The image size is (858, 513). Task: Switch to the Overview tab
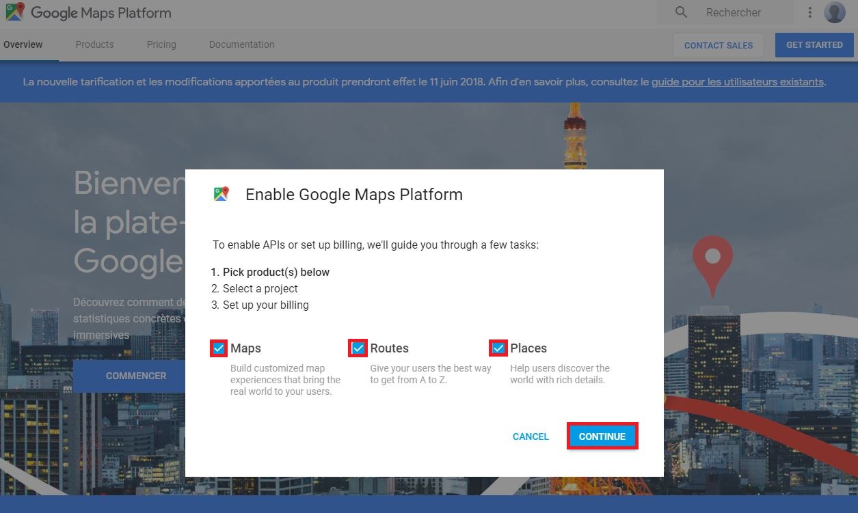click(23, 44)
